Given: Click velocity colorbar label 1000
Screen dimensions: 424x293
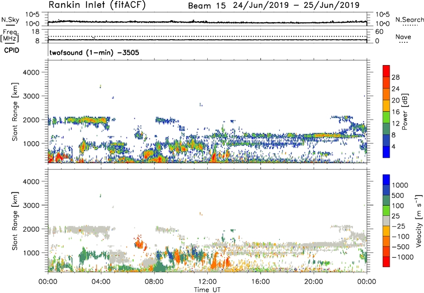Looking at the screenshot, I should [x=400, y=185].
